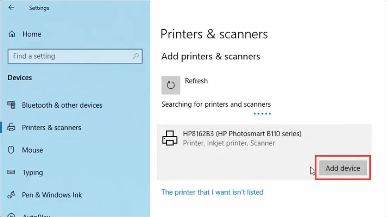Click the Mouse icon in sidebar
The width and height of the screenshot is (387, 217).
pyautogui.click(x=11, y=150)
